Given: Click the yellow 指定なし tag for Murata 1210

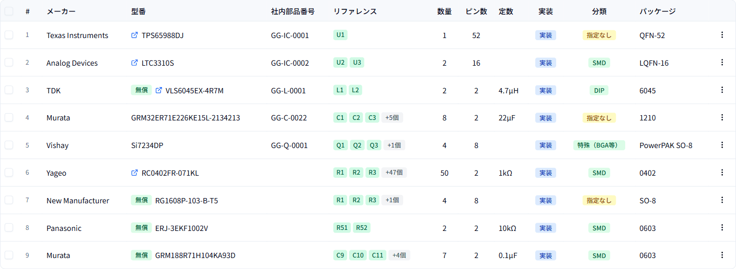Looking at the screenshot, I should pyautogui.click(x=599, y=118).
